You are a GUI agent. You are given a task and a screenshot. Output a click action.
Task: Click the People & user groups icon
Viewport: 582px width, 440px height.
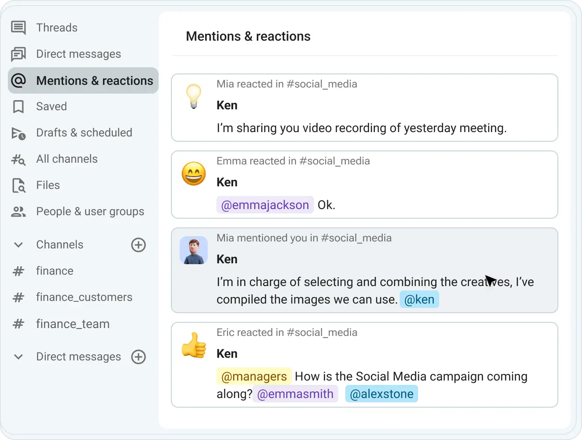pyautogui.click(x=18, y=212)
